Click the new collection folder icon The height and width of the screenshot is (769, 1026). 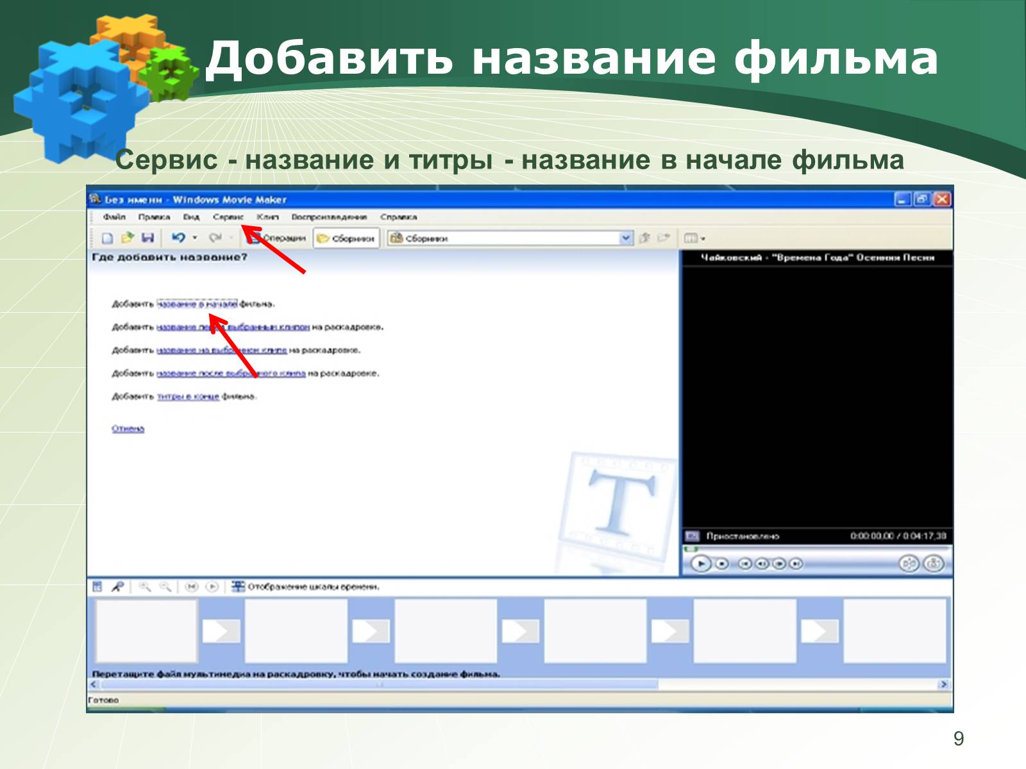tap(664, 238)
